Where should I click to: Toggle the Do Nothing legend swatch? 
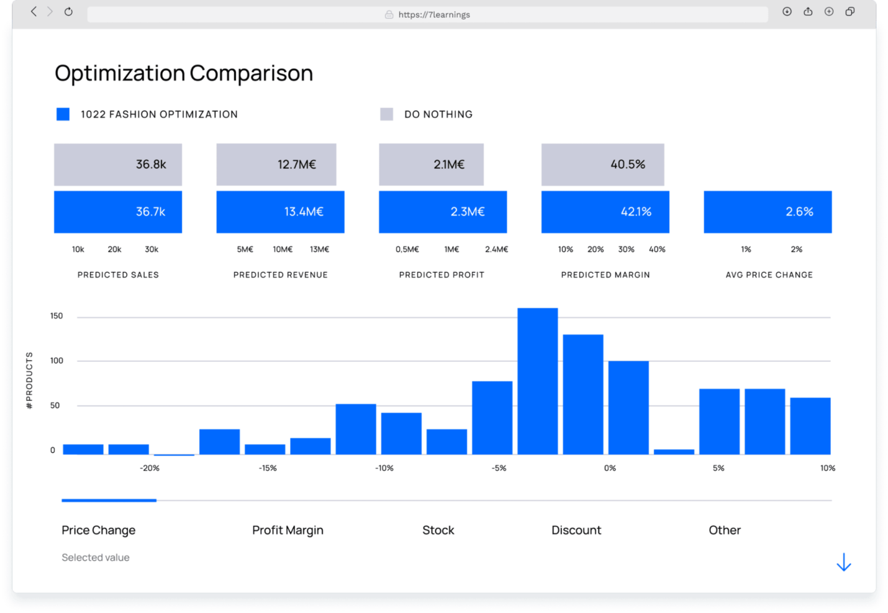click(386, 114)
